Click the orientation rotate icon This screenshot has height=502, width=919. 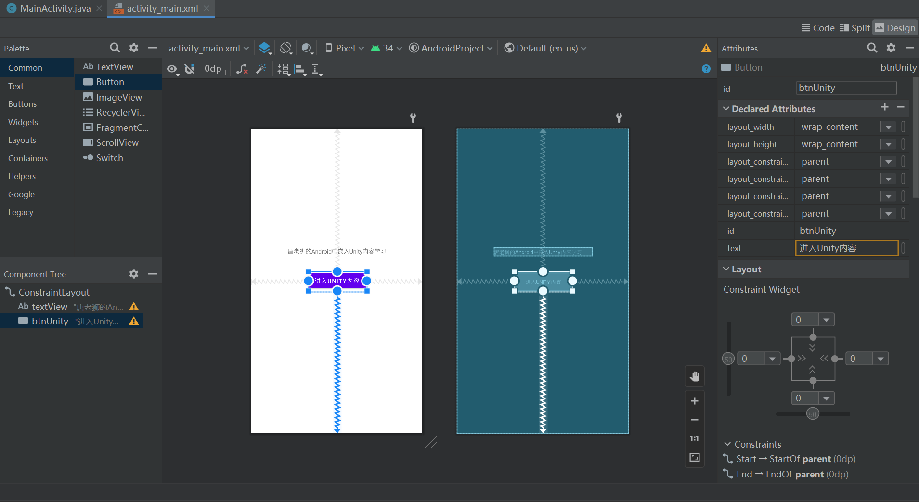point(286,48)
